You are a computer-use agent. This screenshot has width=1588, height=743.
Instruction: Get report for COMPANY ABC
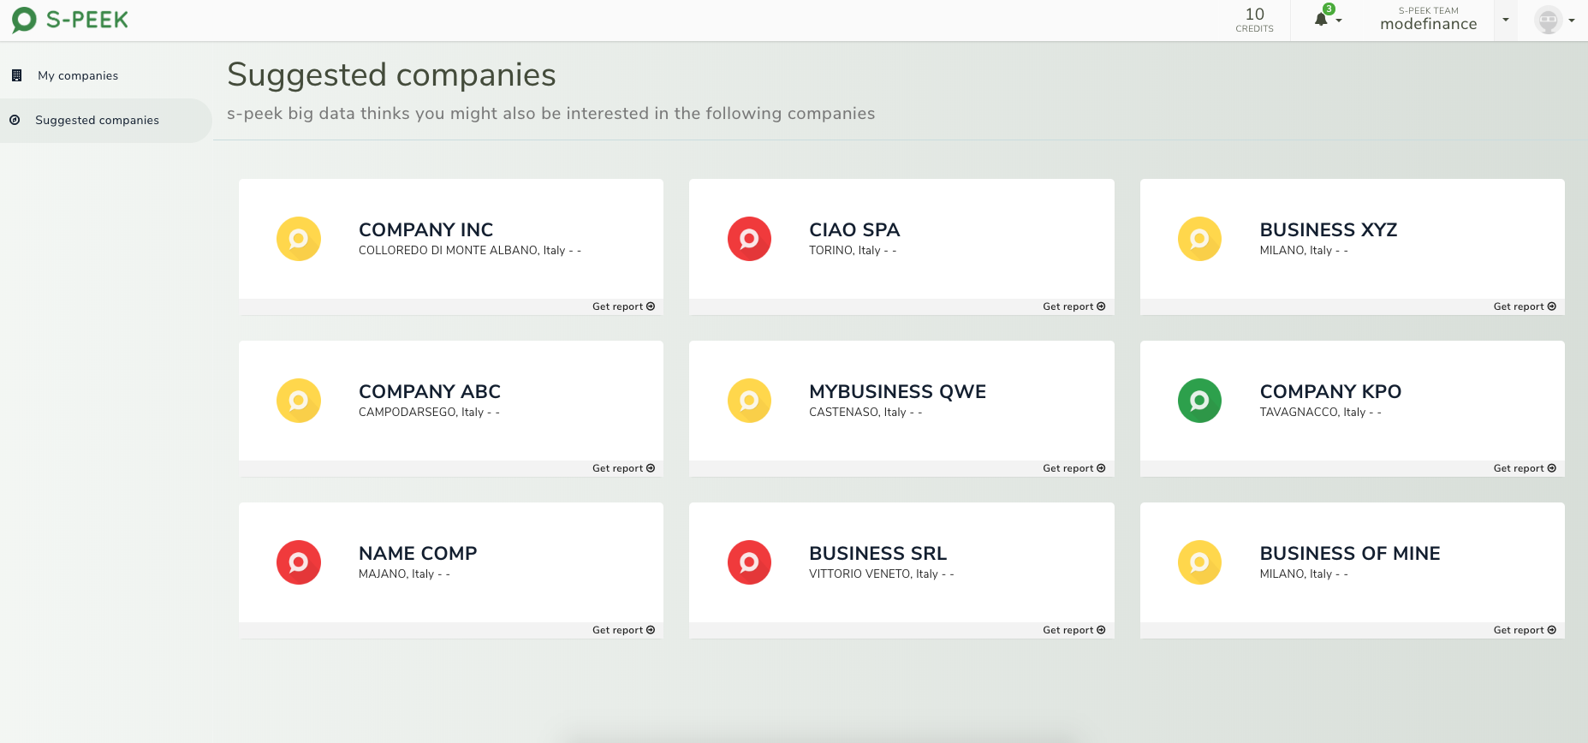click(623, 468)
